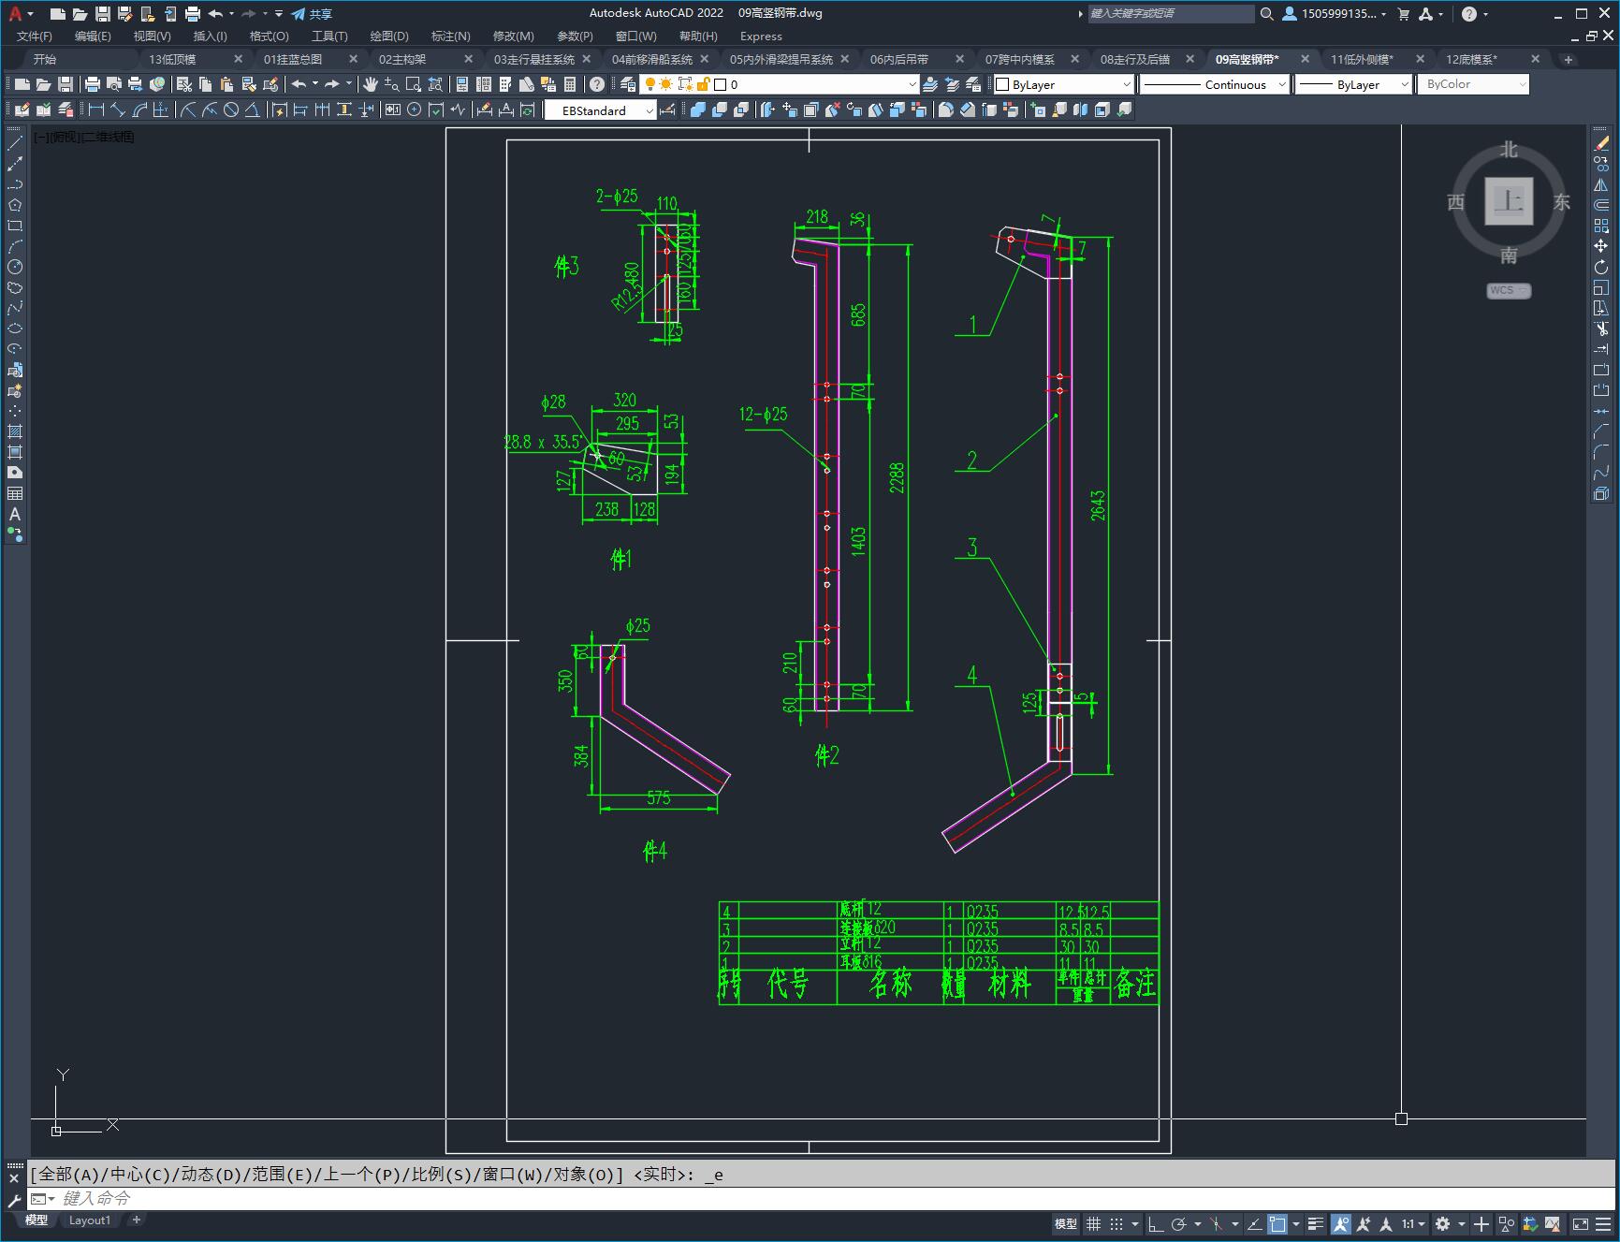Click the Customization menu icon in status bar
The height and width of the screenshot is (1242, 1620).
coord(1604,1223)
